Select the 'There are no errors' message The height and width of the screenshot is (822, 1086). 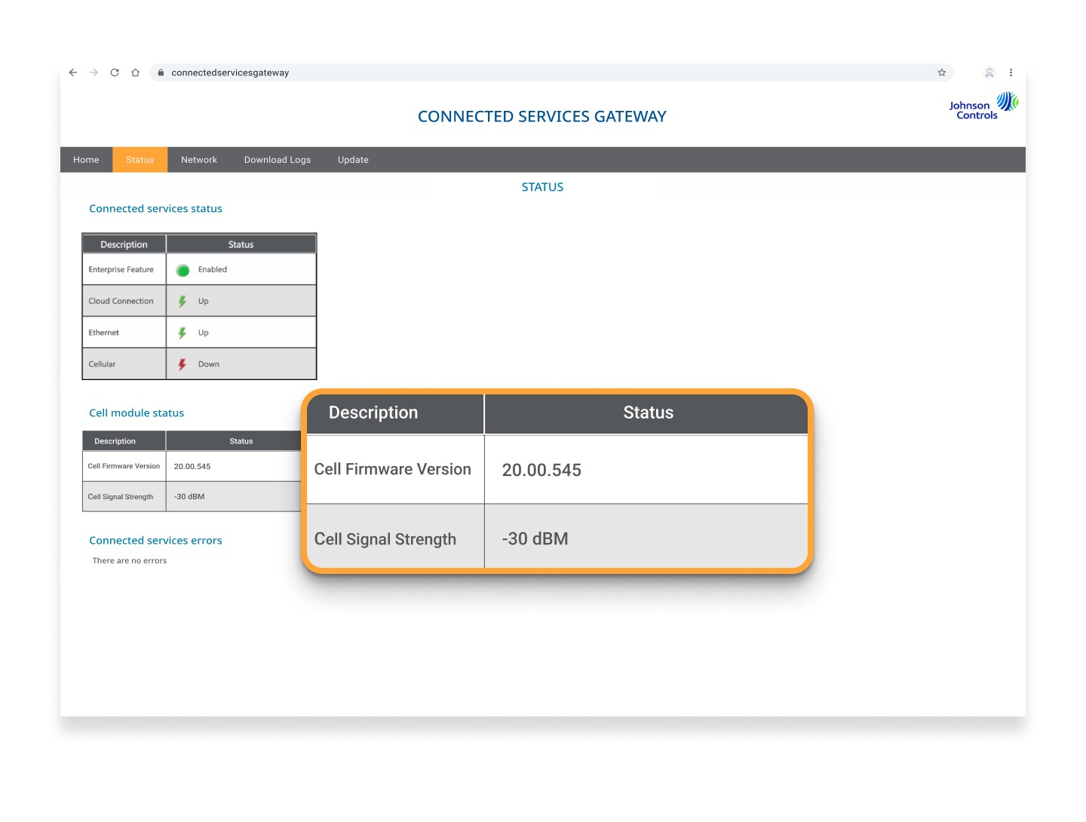(130, 561)
